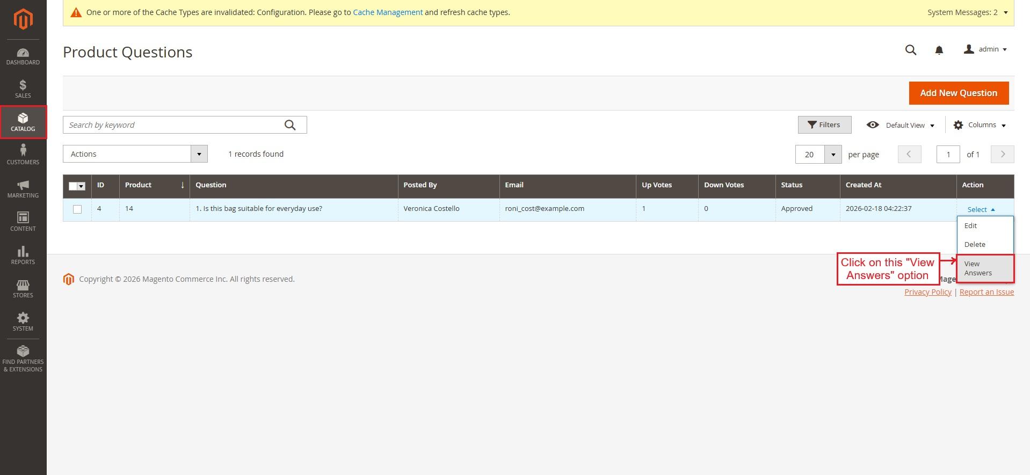This screenshot has width=1030, height=475.
Task: Toggle the select-all checkbox in table header
Action: (x=74, y=186)
